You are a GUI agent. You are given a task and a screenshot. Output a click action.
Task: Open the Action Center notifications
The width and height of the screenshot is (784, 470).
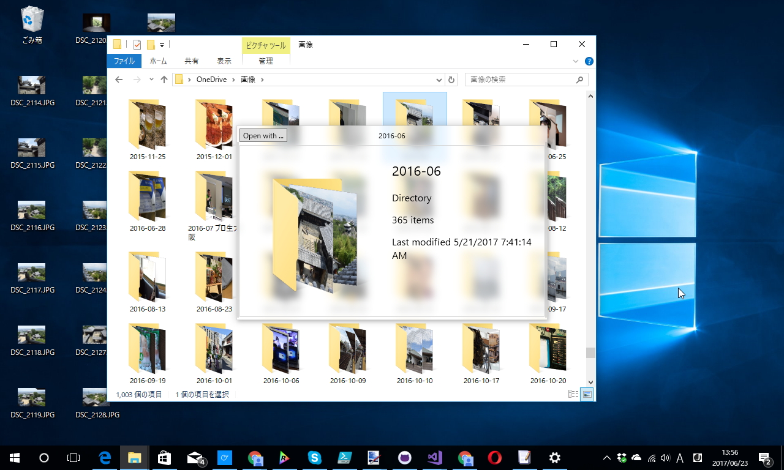(x=764, y=458)
